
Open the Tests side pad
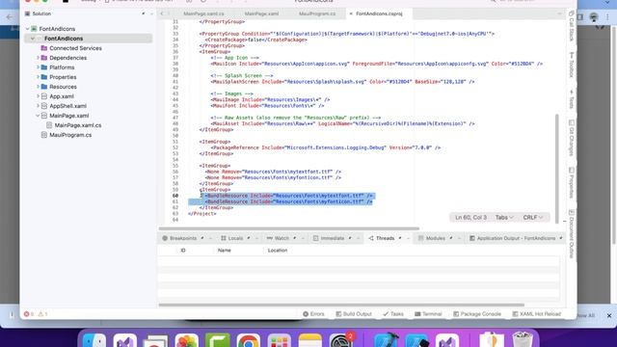click(x=572, y=98)
